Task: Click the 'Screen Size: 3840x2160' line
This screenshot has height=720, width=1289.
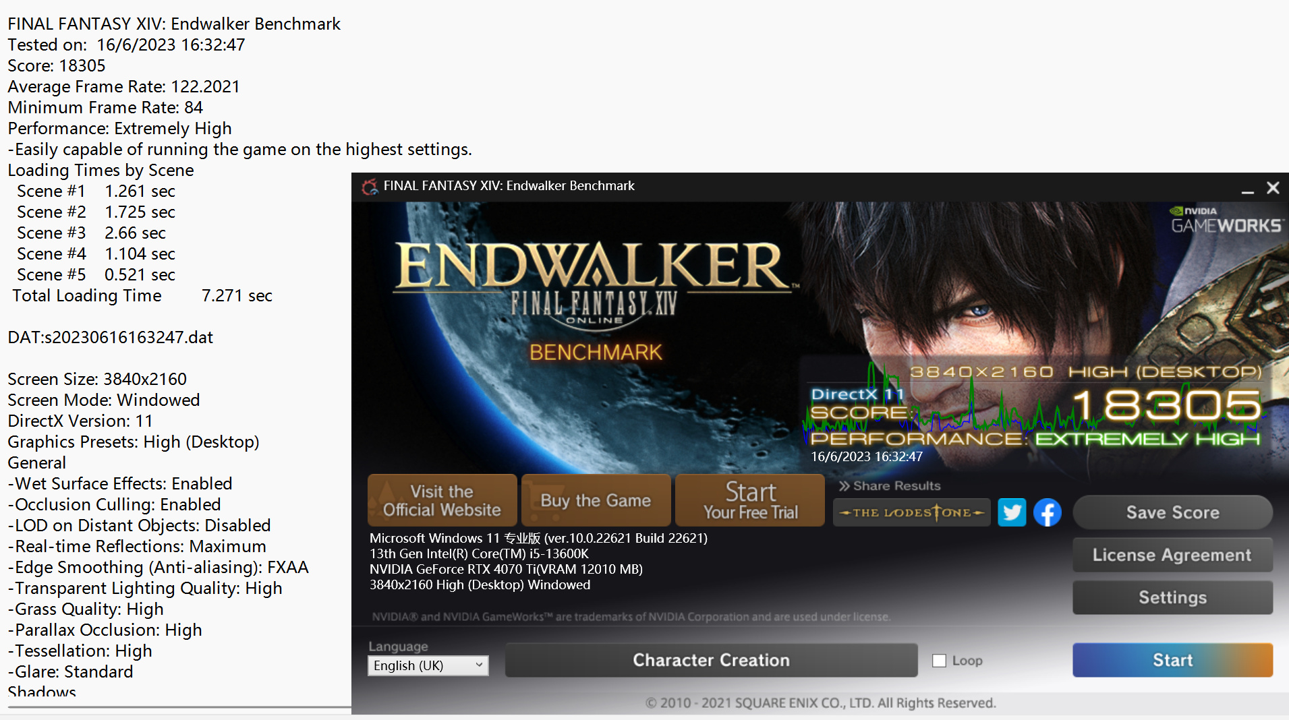Action: click(98, 380)
